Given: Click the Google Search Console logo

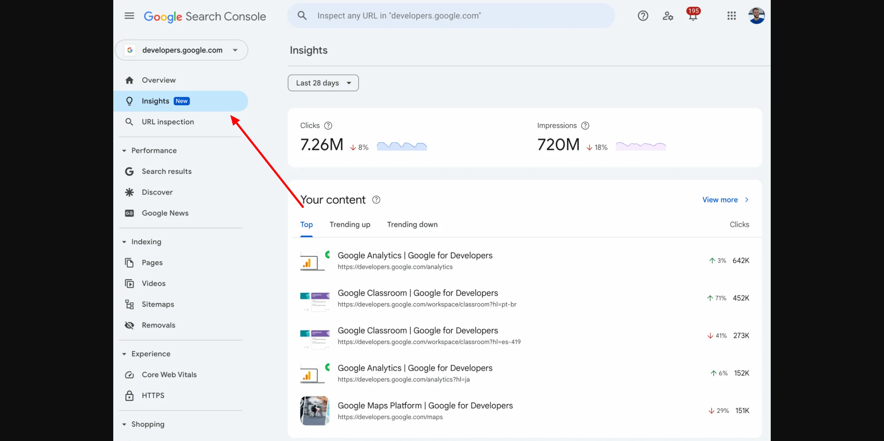Looking at the screenshot, I should pos(205,16).
